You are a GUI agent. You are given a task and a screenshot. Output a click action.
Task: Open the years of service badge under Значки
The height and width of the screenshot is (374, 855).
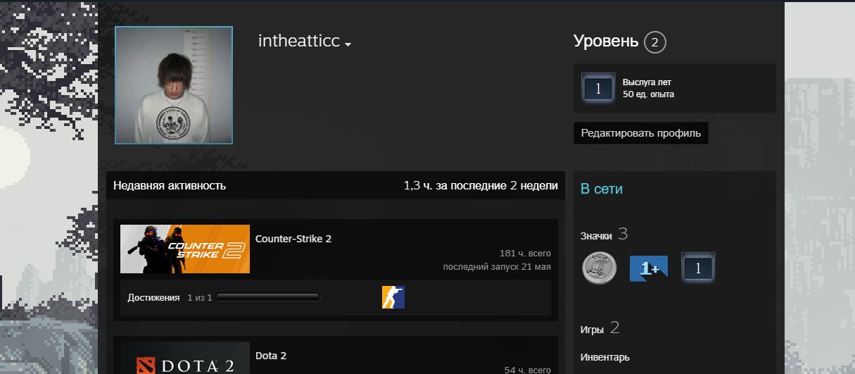(698, 268)
